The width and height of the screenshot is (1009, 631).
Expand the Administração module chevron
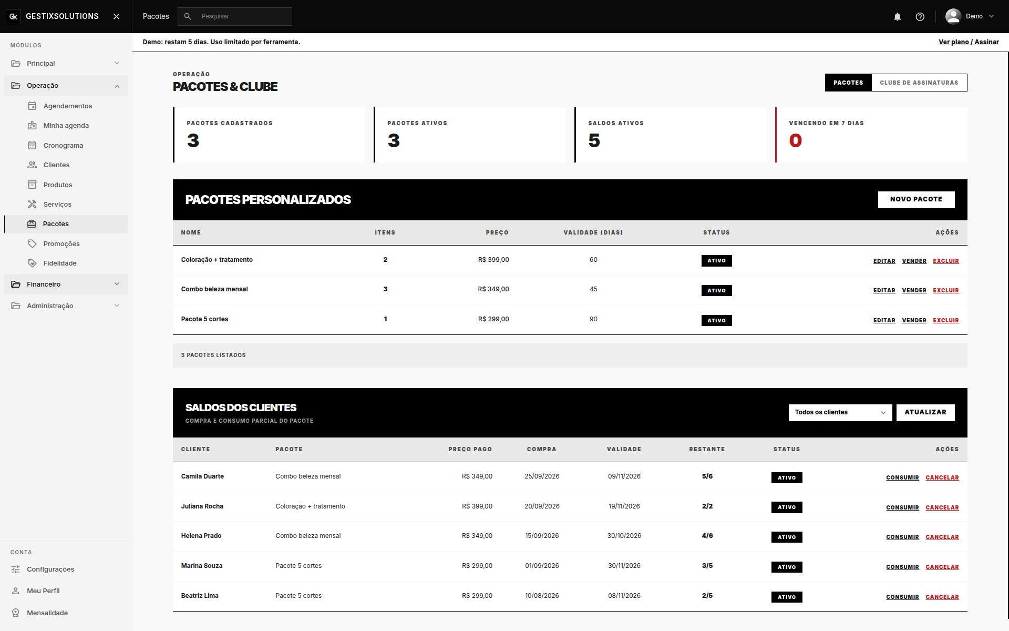[x=117, y=306]
